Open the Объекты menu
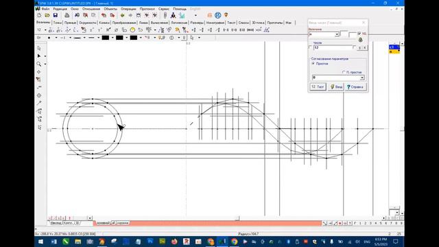The width and height of the screenshot is (439, 247). click(110, 9)
